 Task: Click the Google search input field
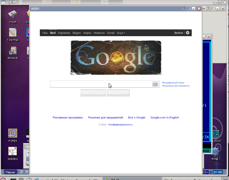point(101,84)
